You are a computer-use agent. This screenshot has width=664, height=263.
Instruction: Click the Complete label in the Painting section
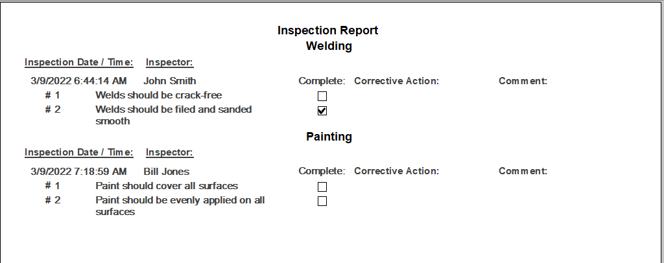coord(322,172)
